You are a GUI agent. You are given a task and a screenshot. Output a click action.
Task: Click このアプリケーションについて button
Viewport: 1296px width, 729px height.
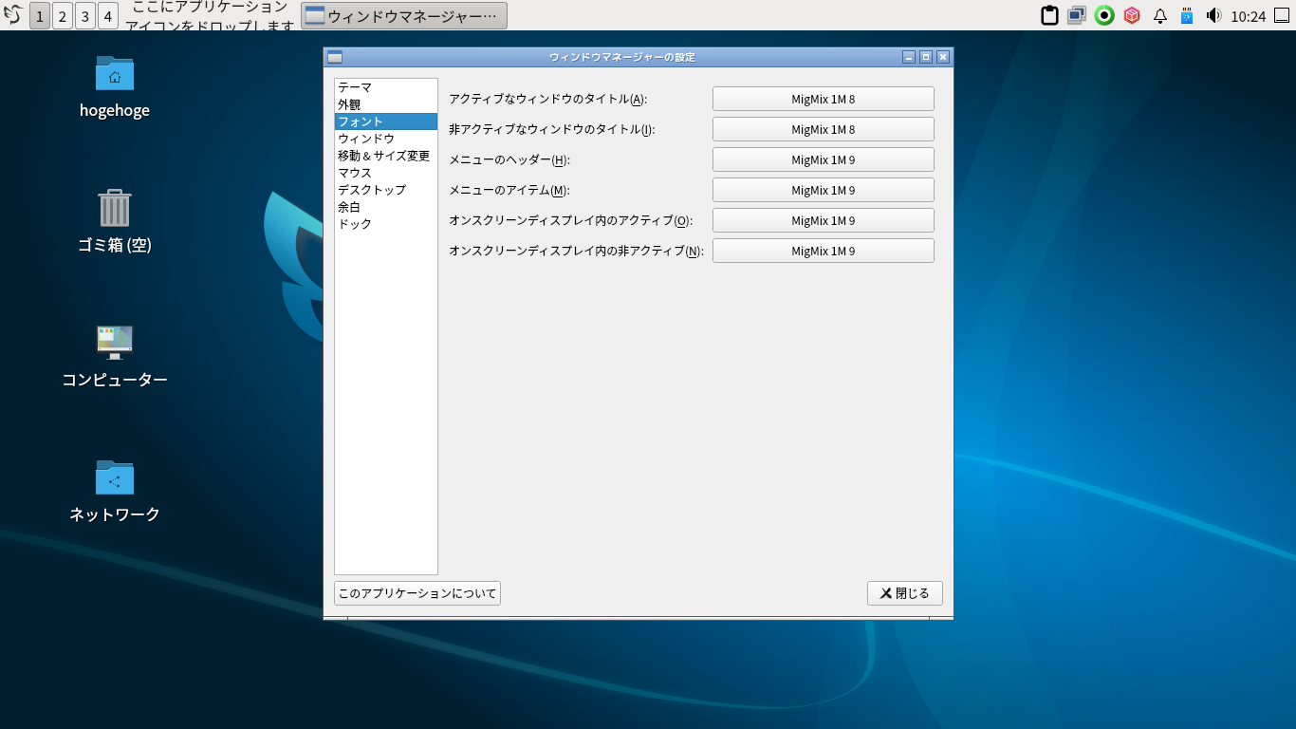coord(417,593)
